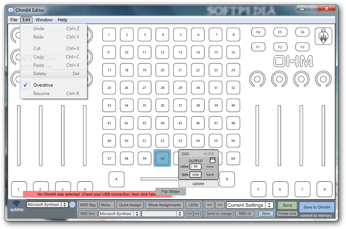The height and width of the screenshot is (229, 346).
Task: Click the update button in G60 popup
Action: 198,184
